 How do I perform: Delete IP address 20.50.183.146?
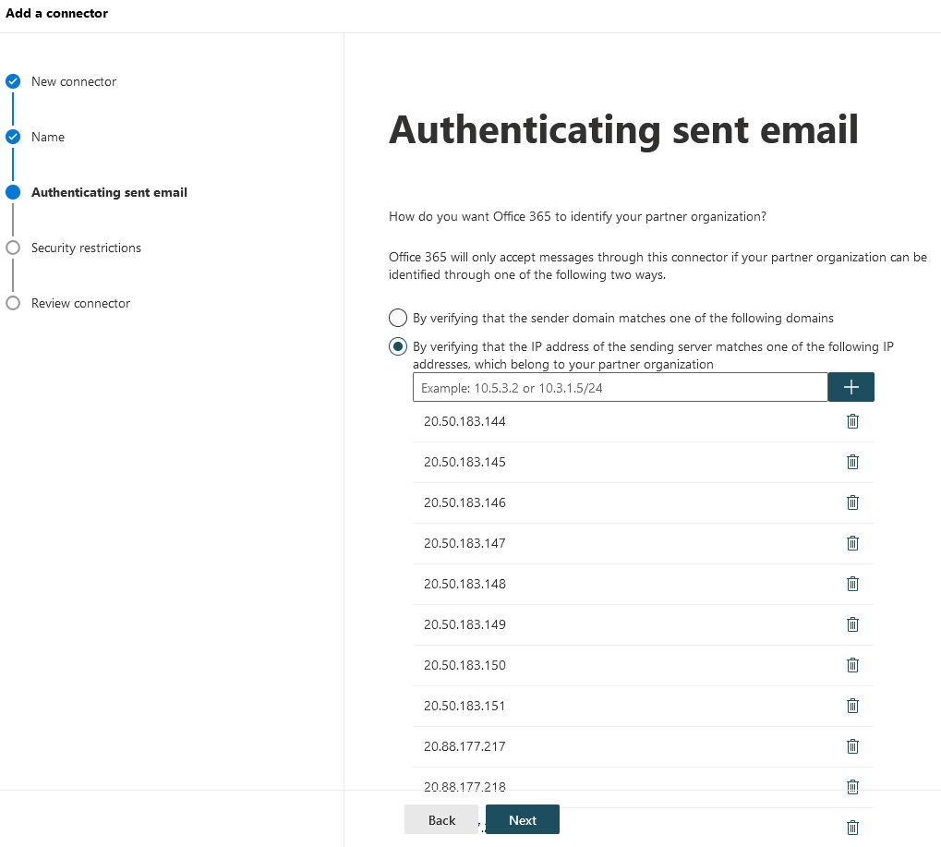(x=852, y=502)
